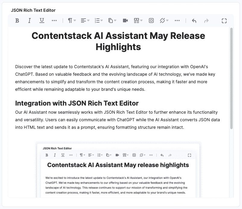Click the 'We're excited to introduce' text in image

click(x=116, y=185)
